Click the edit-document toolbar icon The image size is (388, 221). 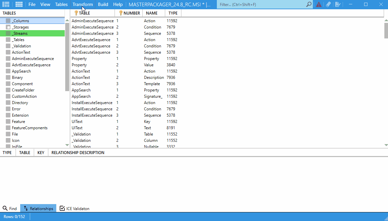[337, 4]
